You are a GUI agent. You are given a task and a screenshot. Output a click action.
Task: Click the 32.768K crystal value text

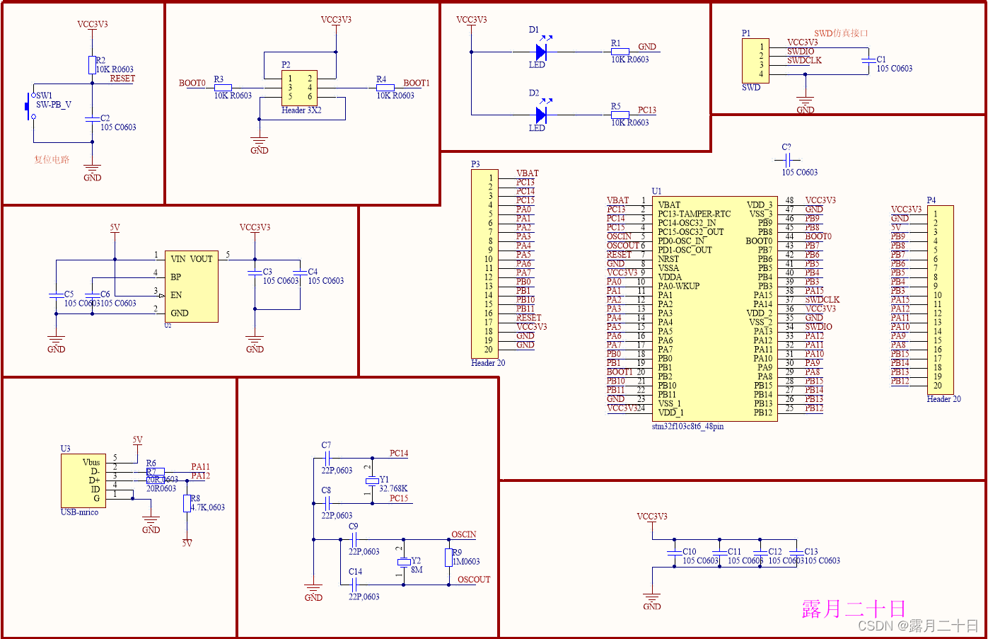point(393,488)
